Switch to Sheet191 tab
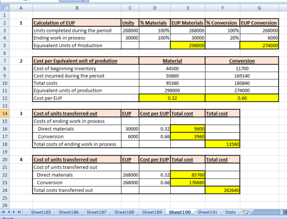 208,212
